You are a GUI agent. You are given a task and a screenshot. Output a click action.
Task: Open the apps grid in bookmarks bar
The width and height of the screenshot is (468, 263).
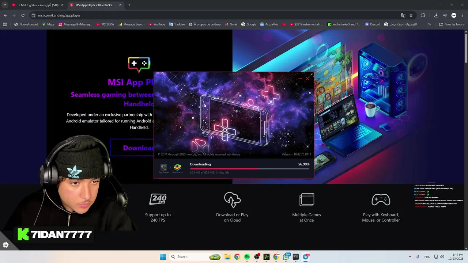(x=5, y=24)
